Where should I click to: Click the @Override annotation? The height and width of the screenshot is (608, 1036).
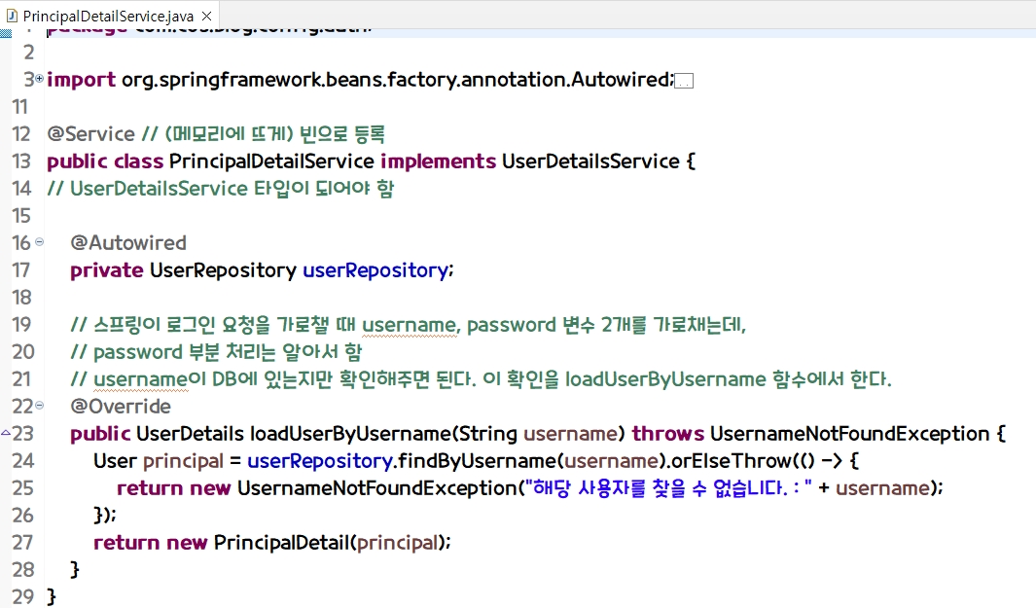point(121,407)
